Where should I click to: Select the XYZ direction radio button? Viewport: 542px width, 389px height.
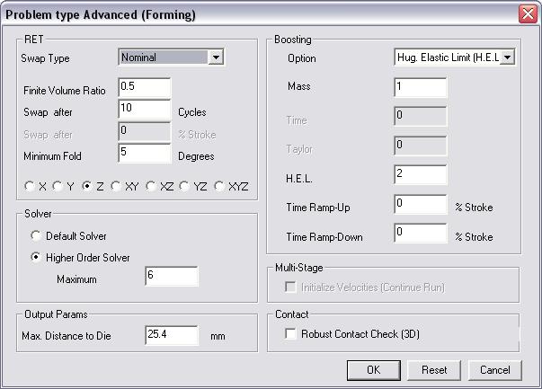pos(219,187)
